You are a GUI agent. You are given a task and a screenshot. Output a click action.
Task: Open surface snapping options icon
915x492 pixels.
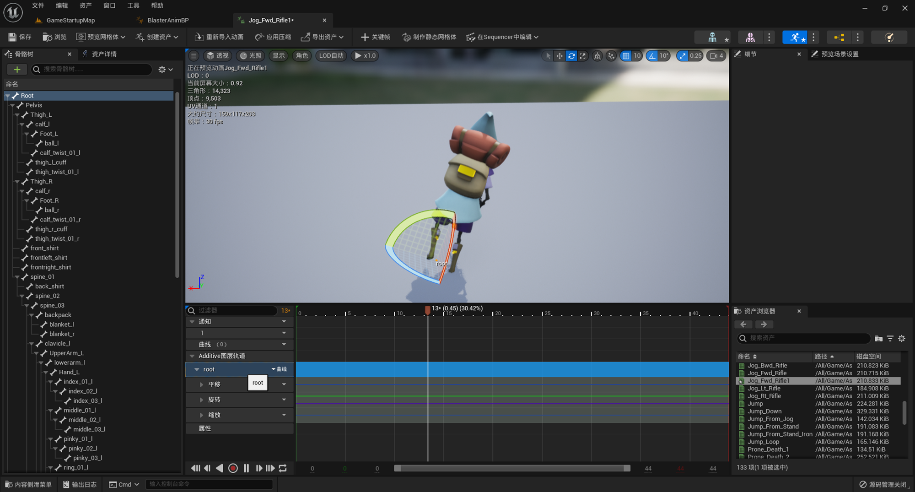coord(611,56)
